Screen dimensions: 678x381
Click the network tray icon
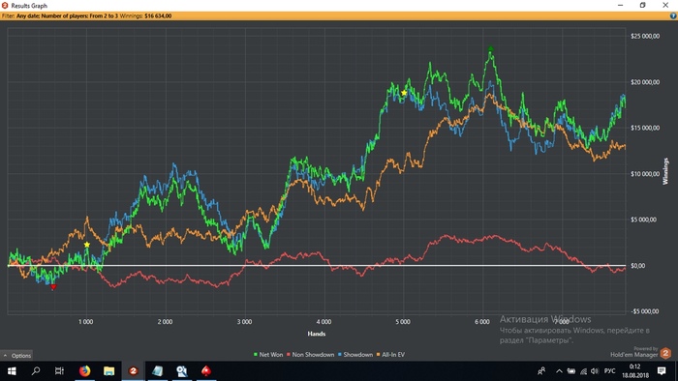click(583, 371)
